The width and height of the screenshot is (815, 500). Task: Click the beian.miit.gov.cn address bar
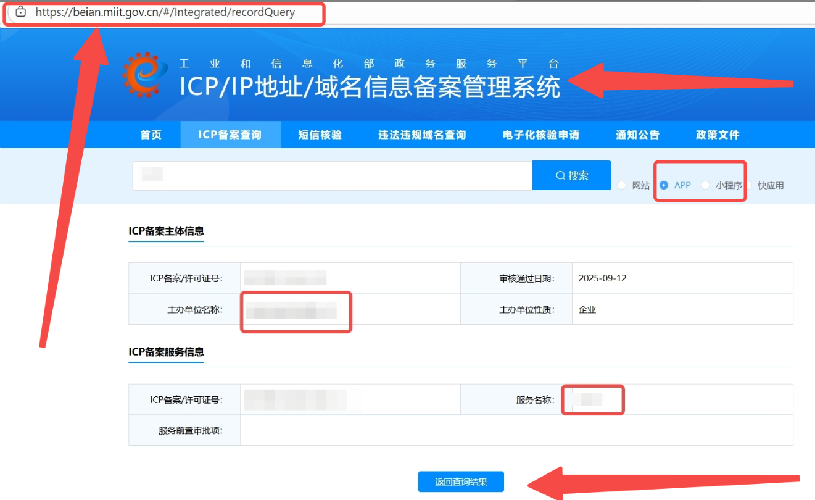click(165, 12)
